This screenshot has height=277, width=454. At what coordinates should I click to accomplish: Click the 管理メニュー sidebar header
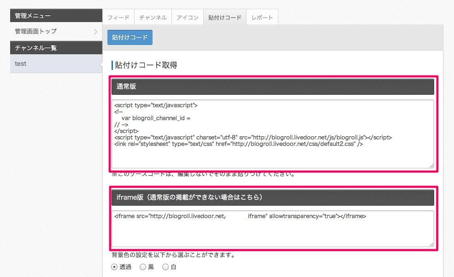(x=56, y=16)
